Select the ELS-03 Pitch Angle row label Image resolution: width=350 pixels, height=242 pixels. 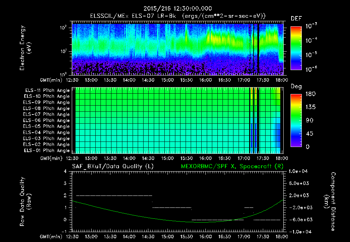[46, 138]
